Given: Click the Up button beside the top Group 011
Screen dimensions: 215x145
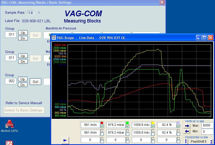Looking at the screenshot, I should 23,33.
